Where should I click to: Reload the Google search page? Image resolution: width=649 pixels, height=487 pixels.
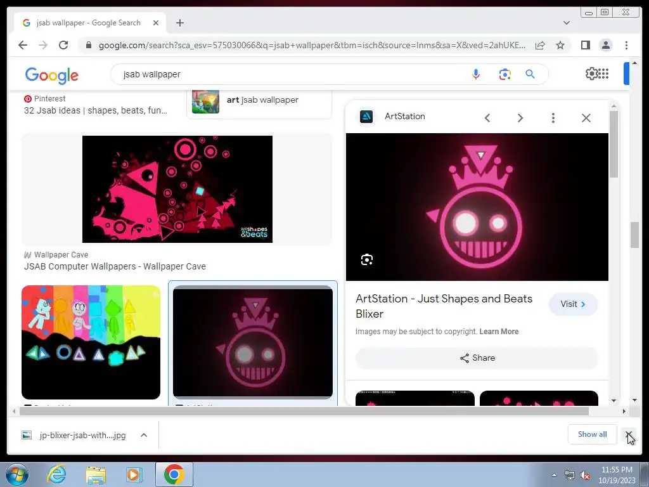(63, 45)
